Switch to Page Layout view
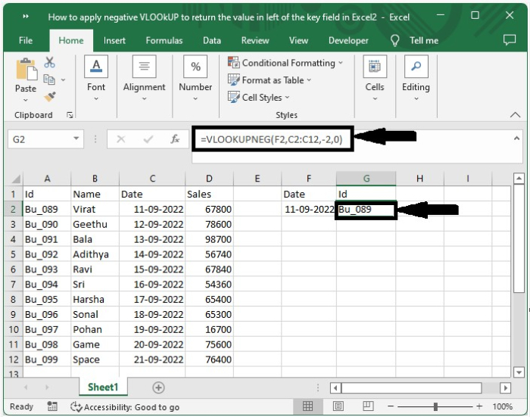530x417 pixels. click(x=338, y=406)
